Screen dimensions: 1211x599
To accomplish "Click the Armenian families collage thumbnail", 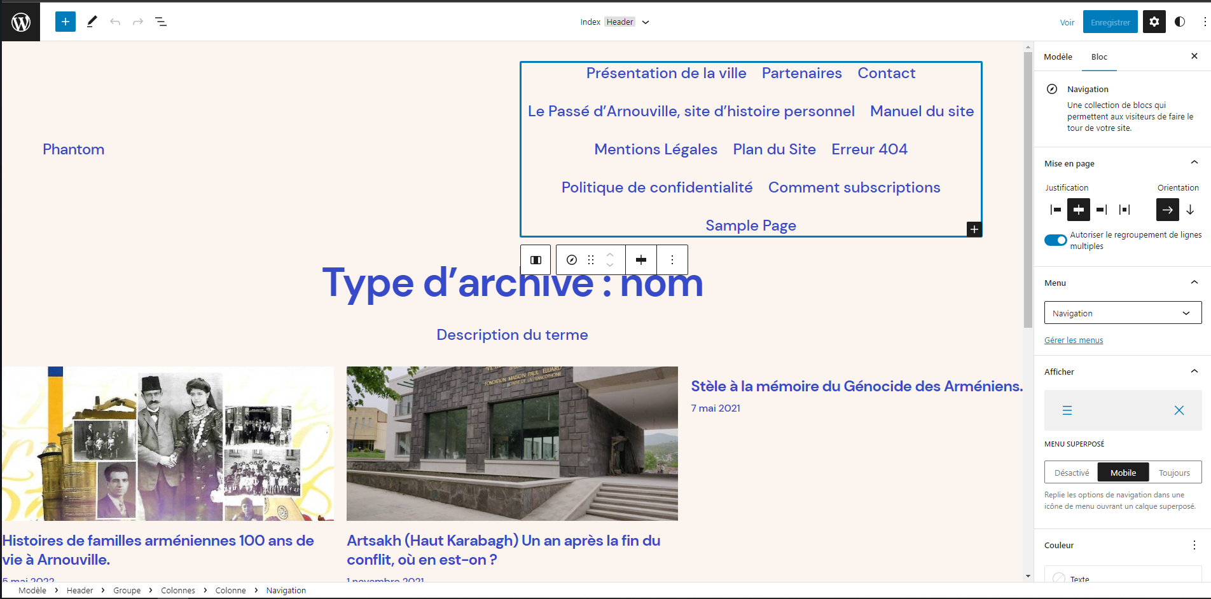I will coord(168,443).
